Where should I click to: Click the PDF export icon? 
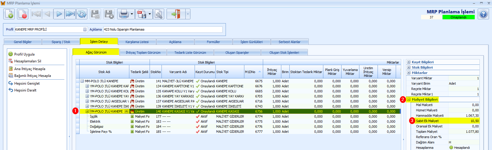click(x=141, y=14)
